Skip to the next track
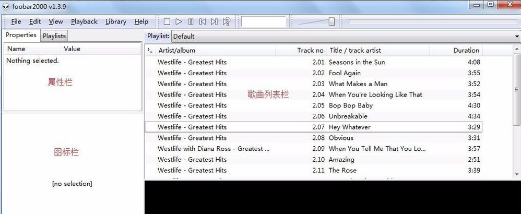The image size is (521, 214). click(x=215, y=21)
